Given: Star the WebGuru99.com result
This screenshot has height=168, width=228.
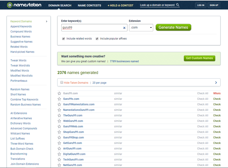Looking at the screenshot, I should pos(59,121).
